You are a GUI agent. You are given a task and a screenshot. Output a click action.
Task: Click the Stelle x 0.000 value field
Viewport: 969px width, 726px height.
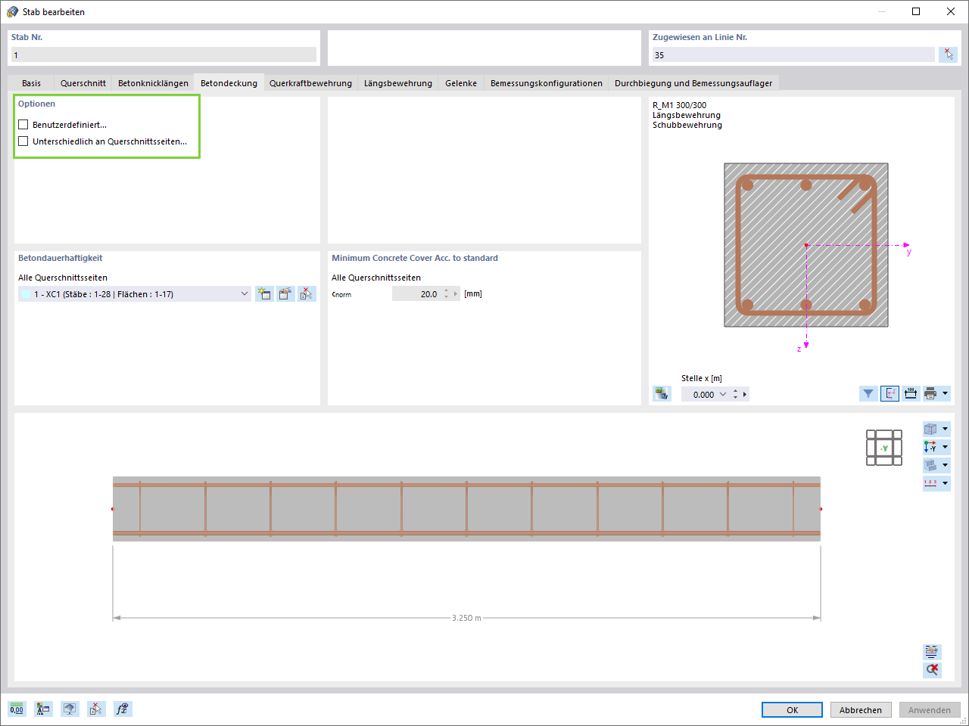[x=698, y=395]
